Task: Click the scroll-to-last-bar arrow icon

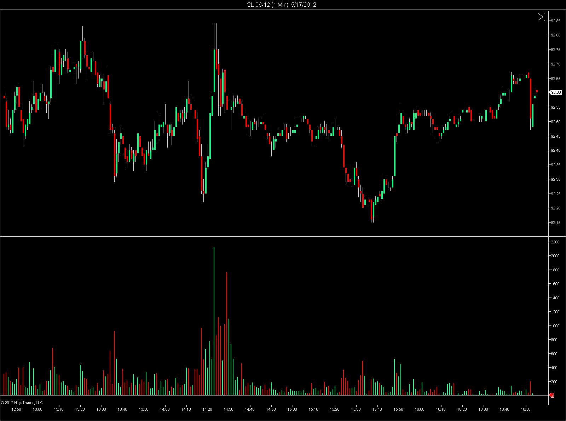Action: 541,17
